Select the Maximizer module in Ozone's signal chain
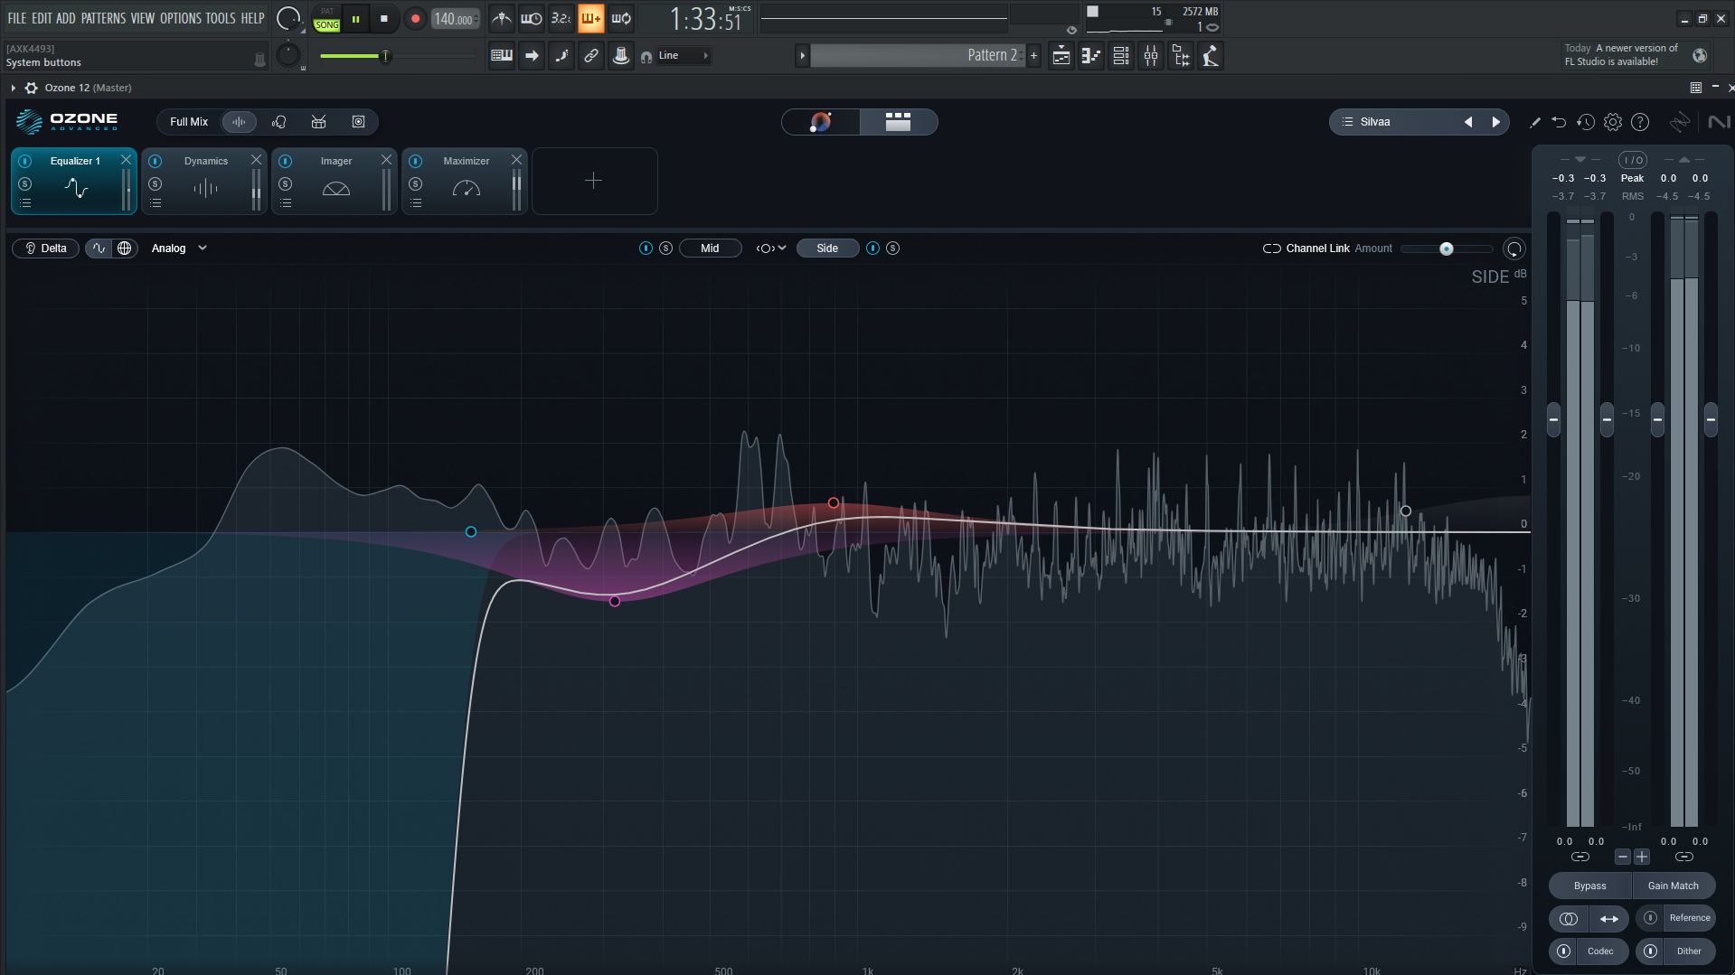1735x975 pixels. (465, 161)
